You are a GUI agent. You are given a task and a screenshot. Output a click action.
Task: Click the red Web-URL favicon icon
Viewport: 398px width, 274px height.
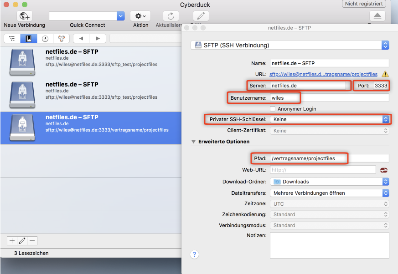pos(384,170)
